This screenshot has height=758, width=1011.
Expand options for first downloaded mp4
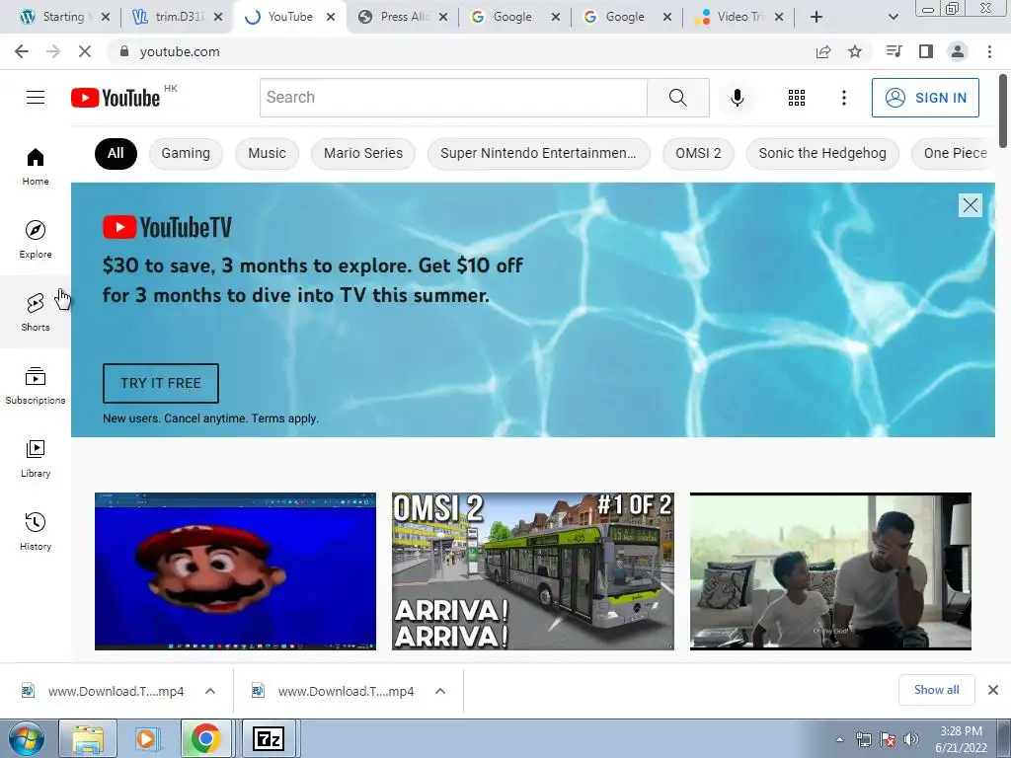tap(210, 691)
